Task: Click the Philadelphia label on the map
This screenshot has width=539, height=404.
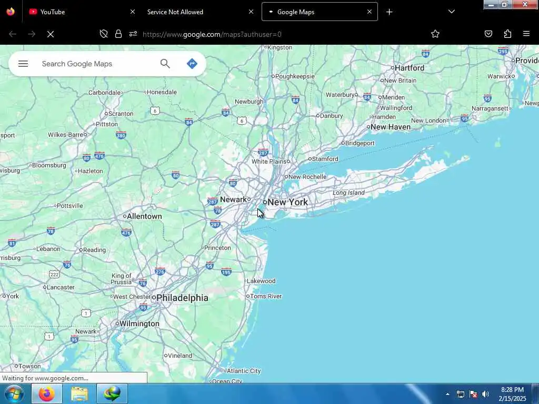Action: (x=182, y=298)
